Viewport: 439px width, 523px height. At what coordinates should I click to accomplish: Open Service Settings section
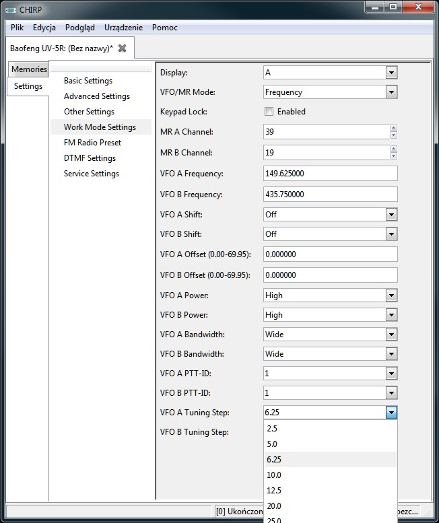pos(92,174)
